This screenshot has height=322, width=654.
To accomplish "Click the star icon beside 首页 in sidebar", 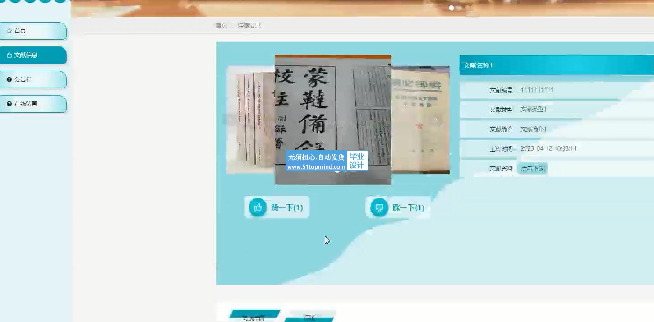I will coord(9,31).
